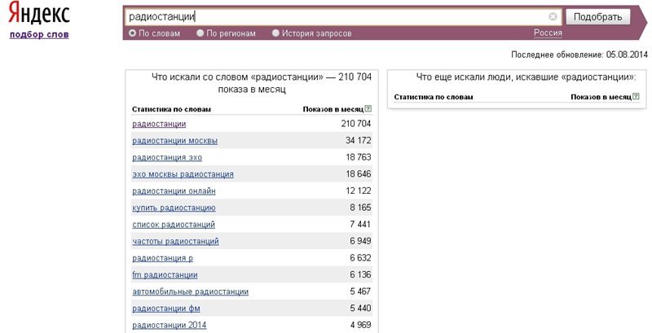Click the value 34 172
This screenshot has width=652, height=333.
pyautogui.click(x=358, y=140)
